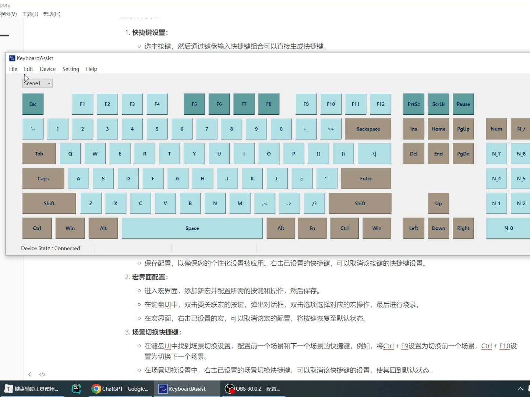Select the N_7 numpad key
The image size is (530, 397).
(497, 154)
